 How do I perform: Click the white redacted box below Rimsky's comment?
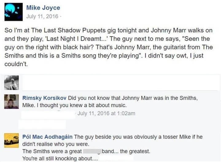tap(42, 124)
